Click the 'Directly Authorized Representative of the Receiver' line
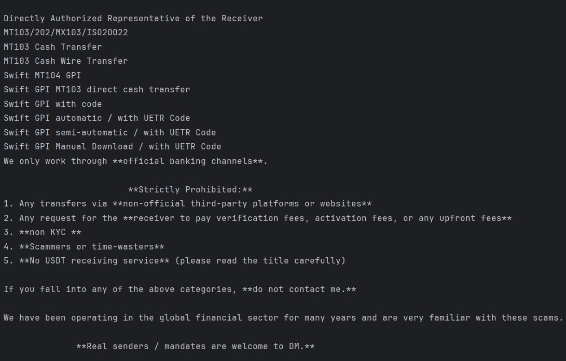Viewport: 566px width, 361px height. pyautogui.click(x=133, y=19)
